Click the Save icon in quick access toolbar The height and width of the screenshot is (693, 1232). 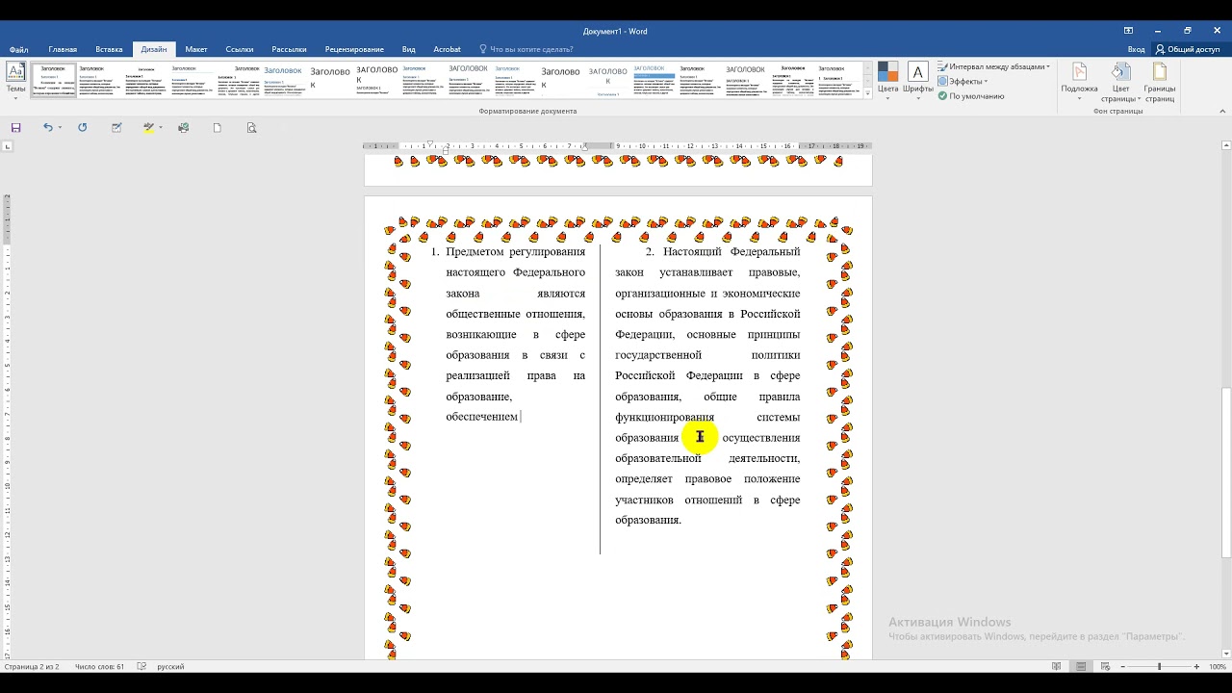pos(16,127)
